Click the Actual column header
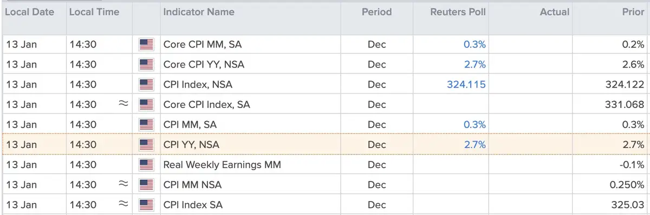Image resolution: width=650 pixels, height=215 pixels. tap(555, 11)
